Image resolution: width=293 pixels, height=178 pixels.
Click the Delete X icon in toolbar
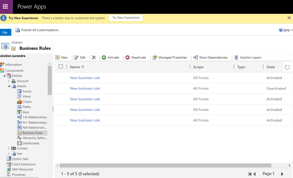tap(94, 57)
